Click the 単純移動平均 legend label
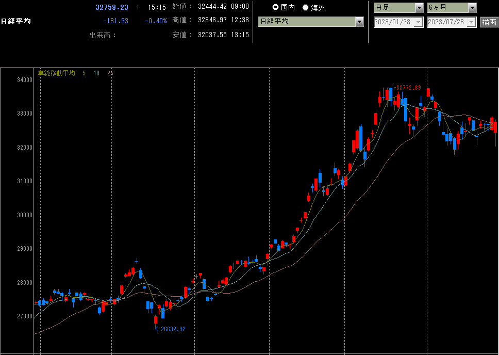 [57, 73]
